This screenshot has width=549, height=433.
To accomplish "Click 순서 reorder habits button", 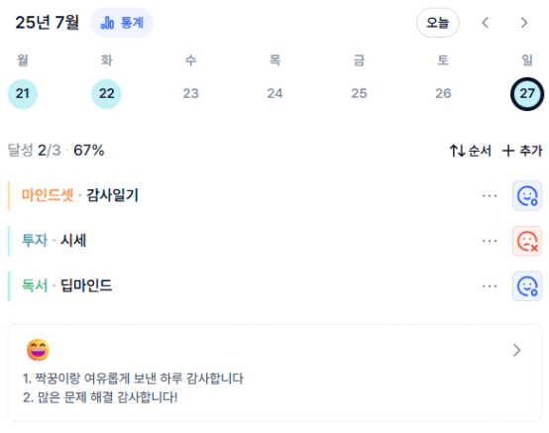I will click(471, 151).
